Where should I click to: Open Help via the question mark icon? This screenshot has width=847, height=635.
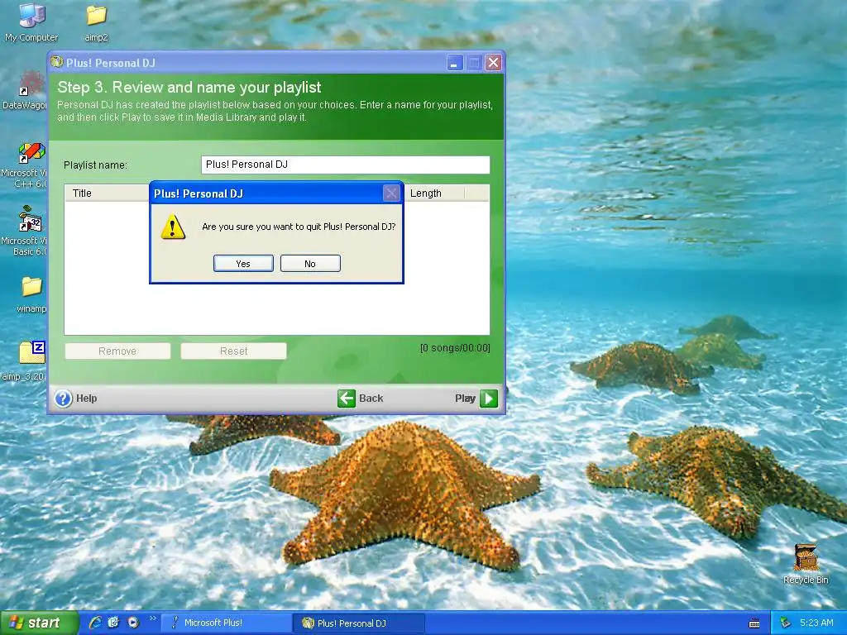click(63, 399)
